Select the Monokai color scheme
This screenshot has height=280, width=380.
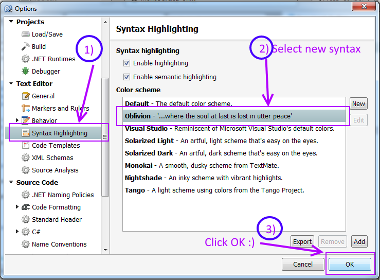(x=234, y=165)
